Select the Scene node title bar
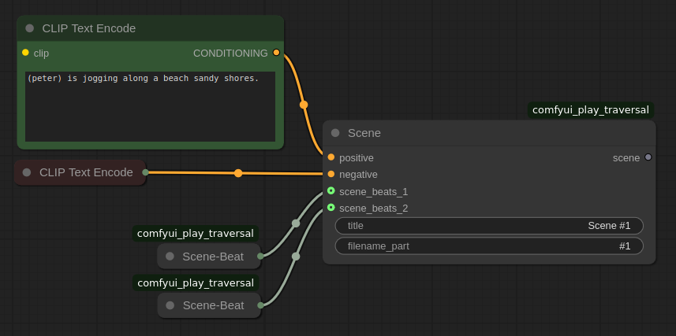The width and height of the screenshot is (676, 336). click(489, 133)
